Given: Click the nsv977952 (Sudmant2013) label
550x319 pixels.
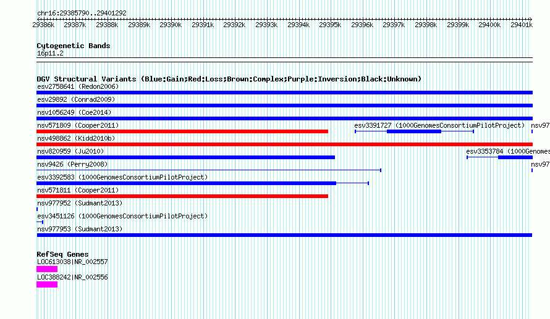Looking at the screenshot, I should 80,203.
